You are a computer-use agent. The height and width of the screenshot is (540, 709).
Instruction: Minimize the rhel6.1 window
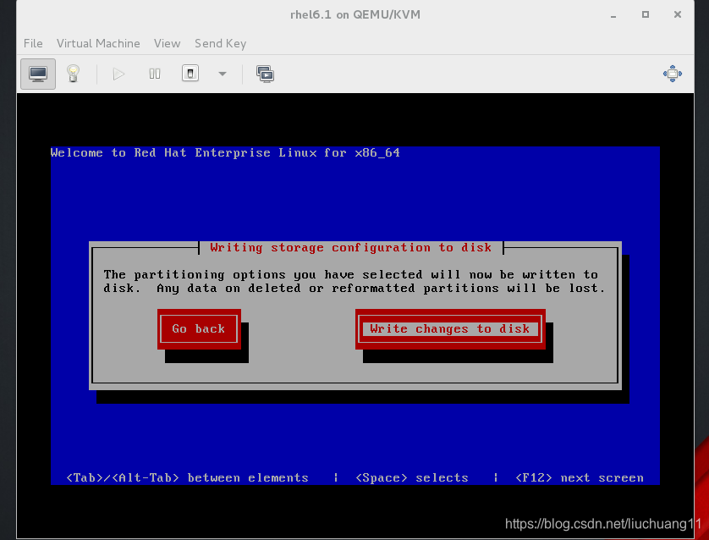tap(613, 15)
